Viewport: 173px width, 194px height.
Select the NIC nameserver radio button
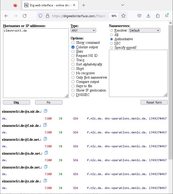coord(112,43)
